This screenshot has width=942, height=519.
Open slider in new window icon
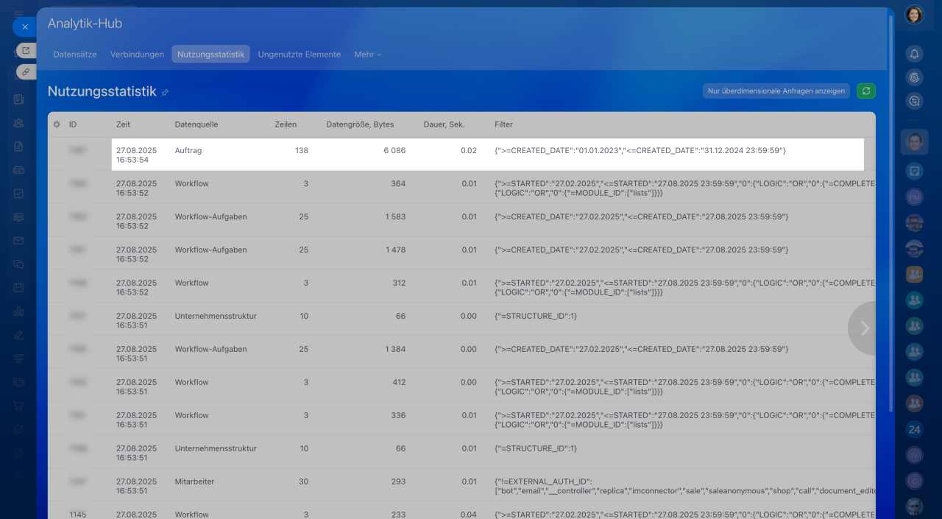26,50
